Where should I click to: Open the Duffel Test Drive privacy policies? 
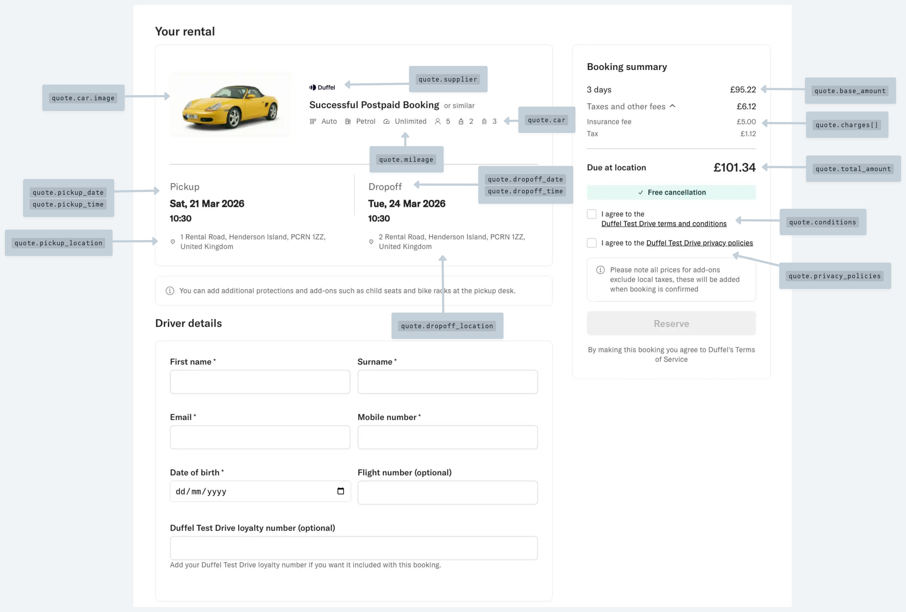[699, 243]
